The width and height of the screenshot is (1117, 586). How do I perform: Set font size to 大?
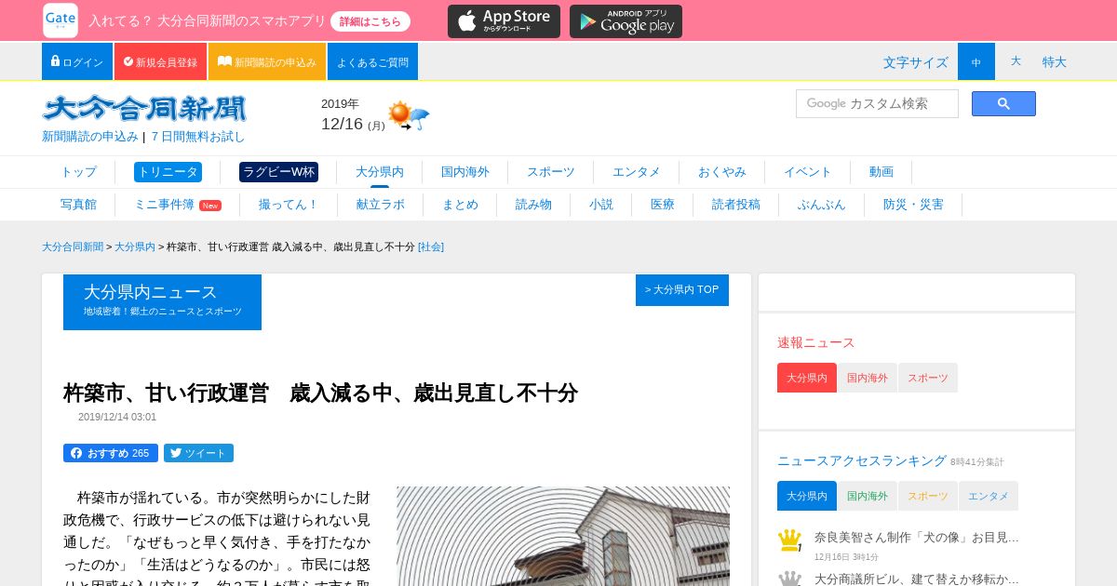1016,61
